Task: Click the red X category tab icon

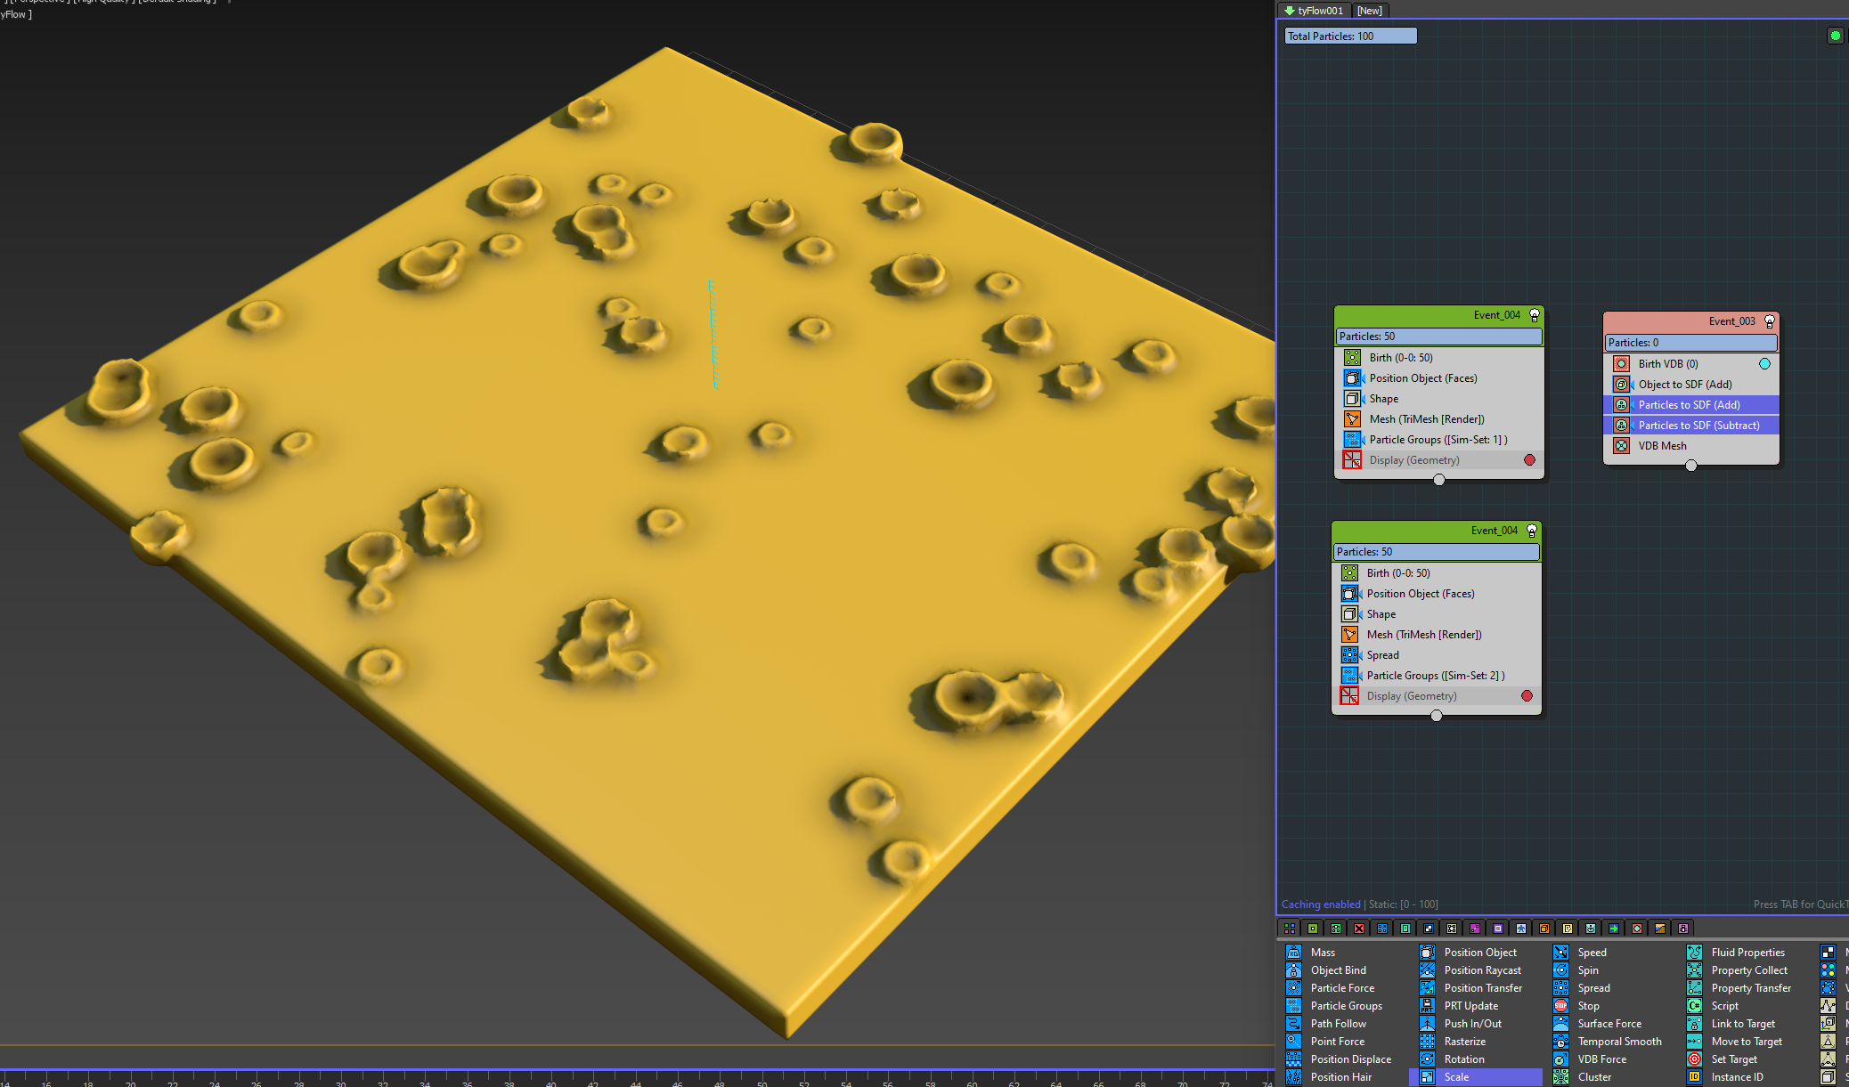Action: 1359,929
